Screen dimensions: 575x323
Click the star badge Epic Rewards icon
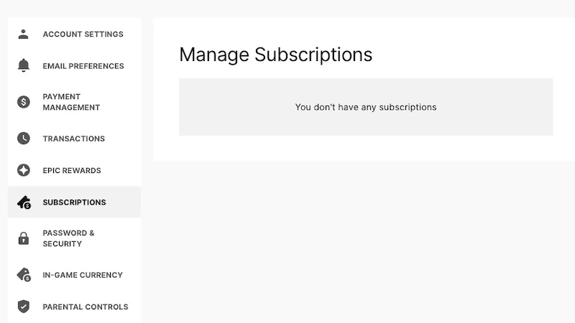[24, 170]
